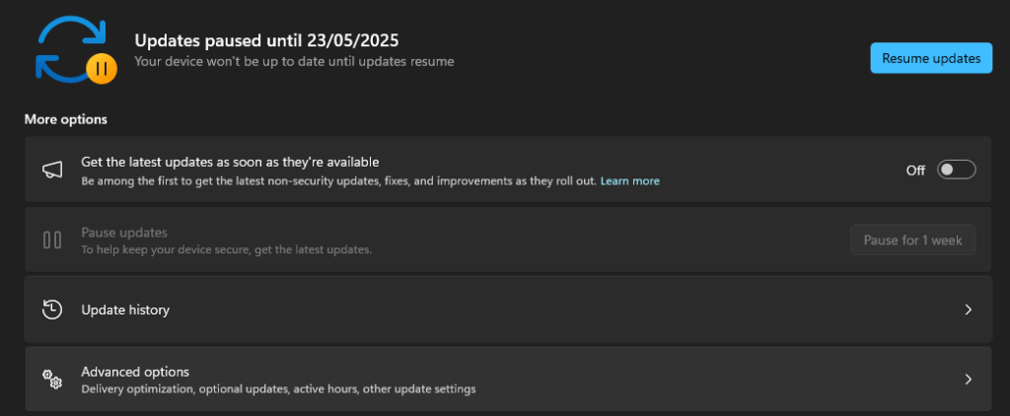This screenshot has height=416, width=1010.
Task: Click the More options section heading
Action: 66,120
